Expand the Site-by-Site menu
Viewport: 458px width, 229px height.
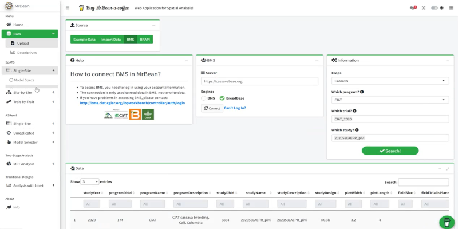30,93
